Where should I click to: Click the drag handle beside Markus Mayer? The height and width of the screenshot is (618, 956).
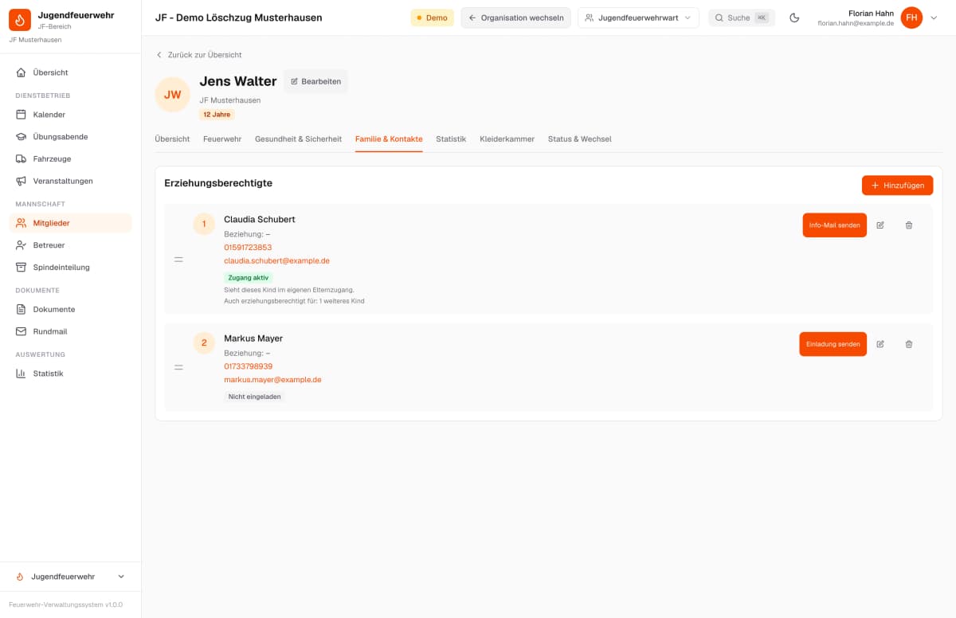(178, 367)
